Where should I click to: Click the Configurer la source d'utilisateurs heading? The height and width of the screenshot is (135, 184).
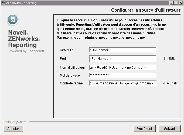tap(146, 10)
